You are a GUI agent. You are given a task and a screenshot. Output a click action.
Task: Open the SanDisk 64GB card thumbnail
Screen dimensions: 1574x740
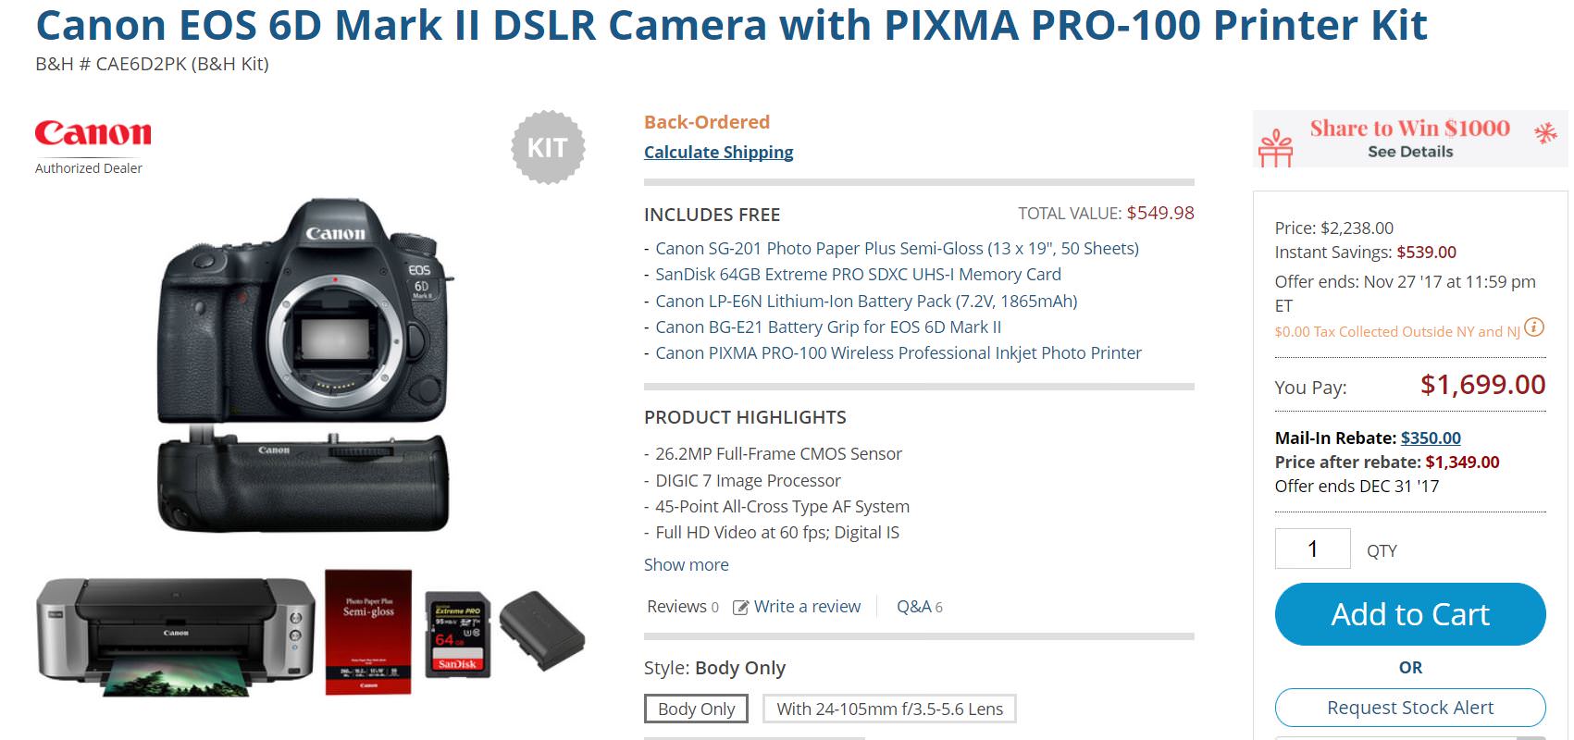[457, 634]
